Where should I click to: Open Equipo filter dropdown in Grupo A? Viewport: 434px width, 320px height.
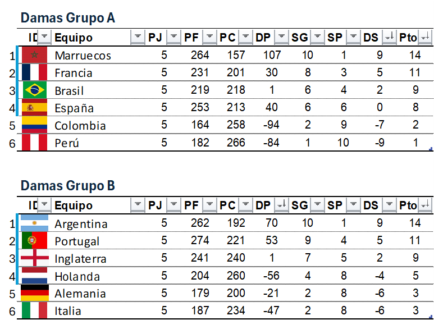tap(138, 38)
